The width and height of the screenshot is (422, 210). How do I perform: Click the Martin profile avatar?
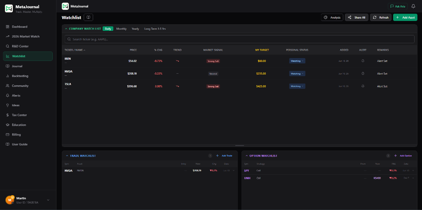point(9,200)
